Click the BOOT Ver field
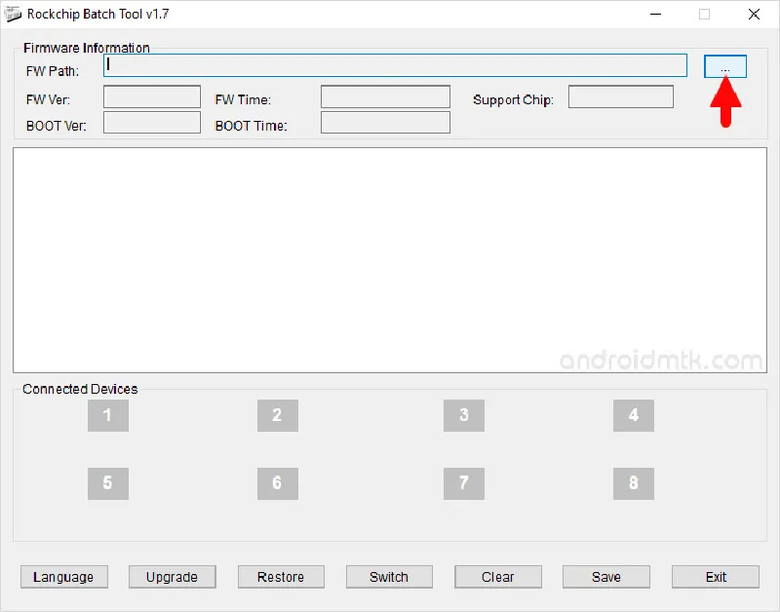This screenshot has width=780, height=612. pyautogui.click(x=152, y=122)
